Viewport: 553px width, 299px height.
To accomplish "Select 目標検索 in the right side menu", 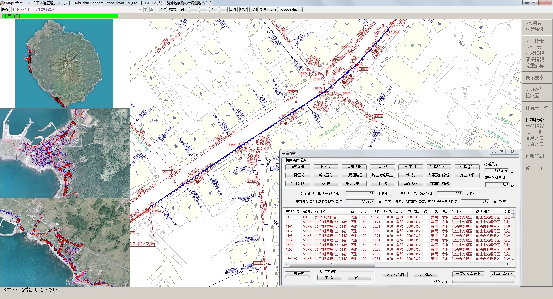I will tap(535, 120).
